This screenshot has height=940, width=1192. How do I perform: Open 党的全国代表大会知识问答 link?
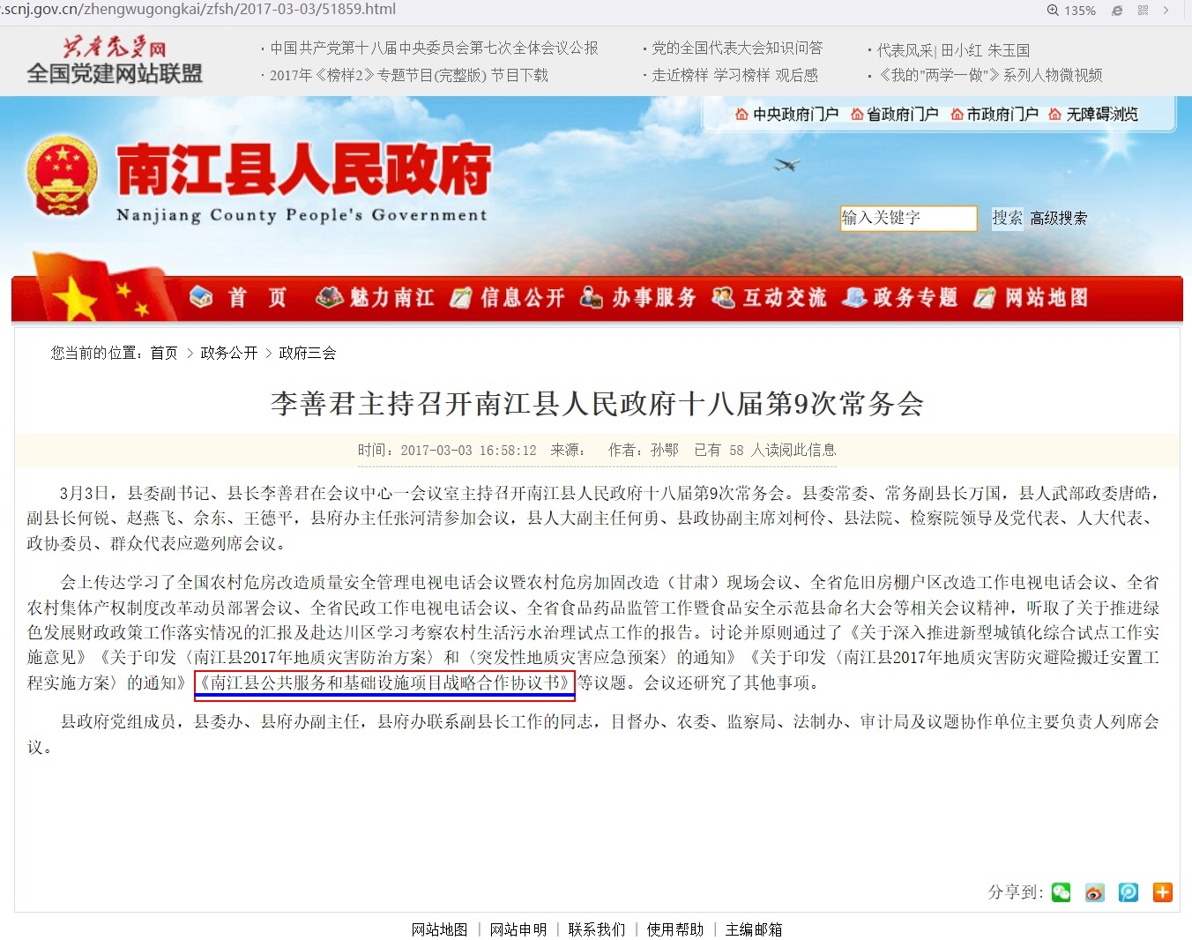point(737,48)
